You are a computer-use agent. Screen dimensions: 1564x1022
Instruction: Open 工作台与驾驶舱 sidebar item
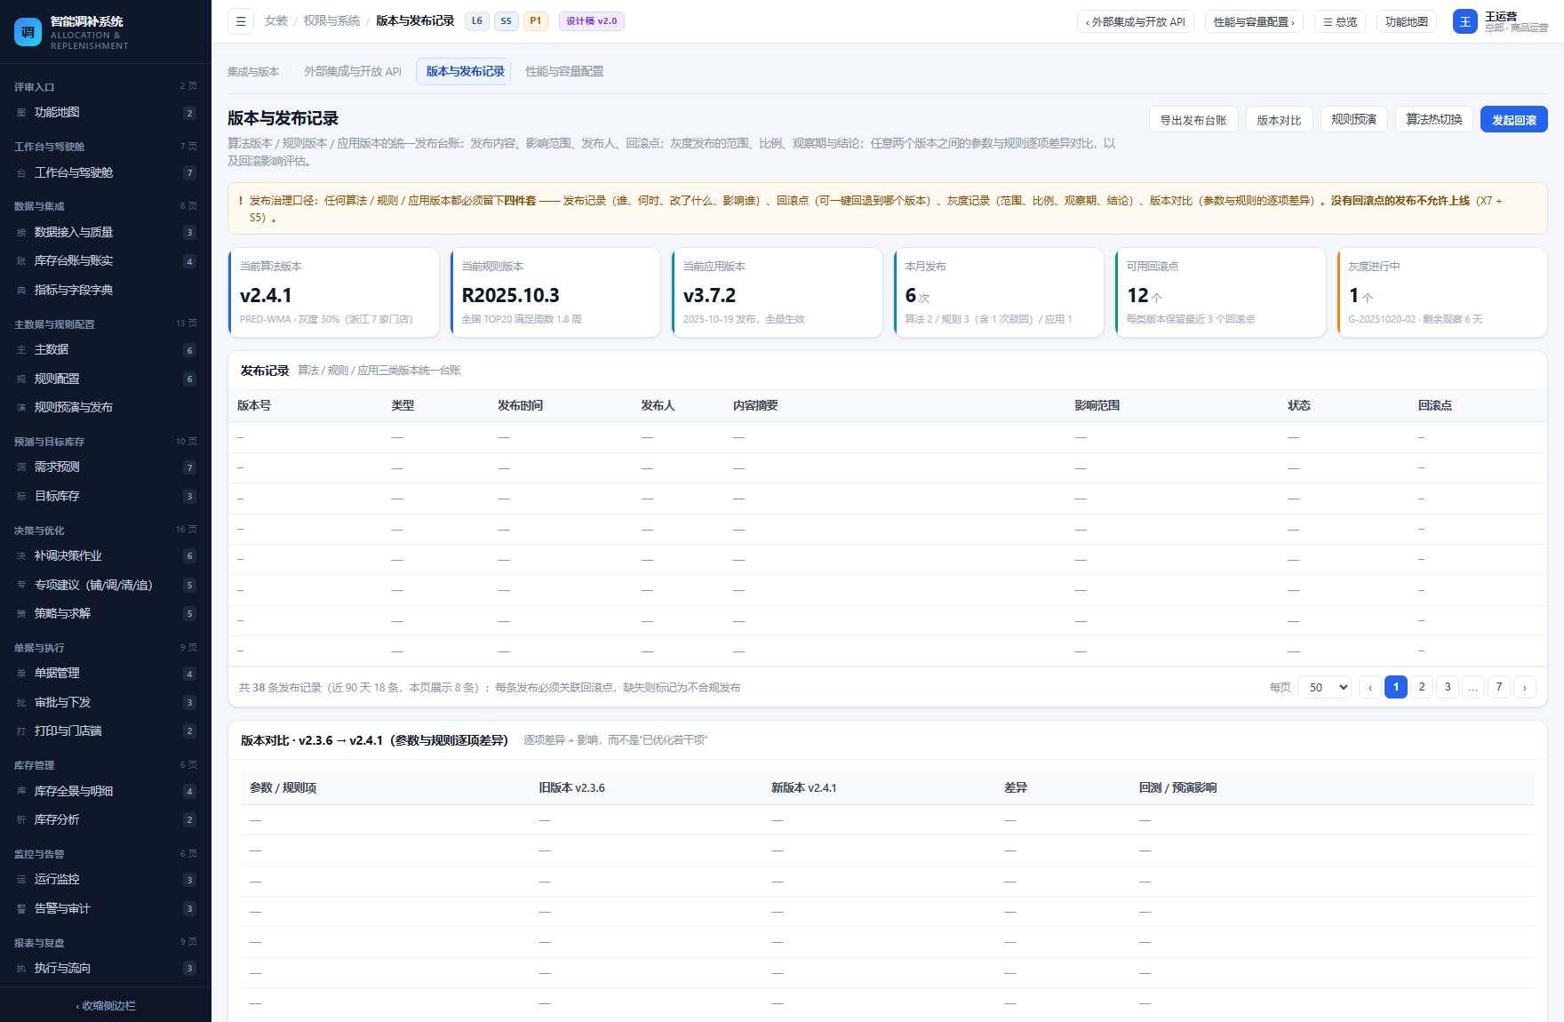(106, 173)
